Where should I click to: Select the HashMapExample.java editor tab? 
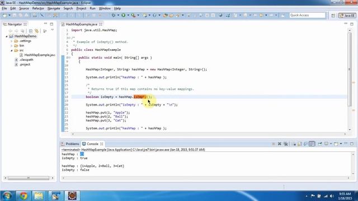(81, 24)
